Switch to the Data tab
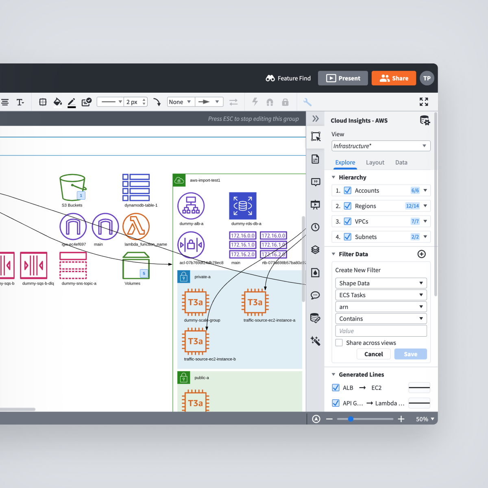Image resolution: width=488 pixels, height=488 pixels. (401, 162)
